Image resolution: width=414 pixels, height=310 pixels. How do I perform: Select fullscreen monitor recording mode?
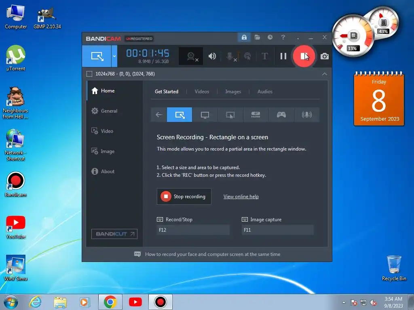click(205, 115)
